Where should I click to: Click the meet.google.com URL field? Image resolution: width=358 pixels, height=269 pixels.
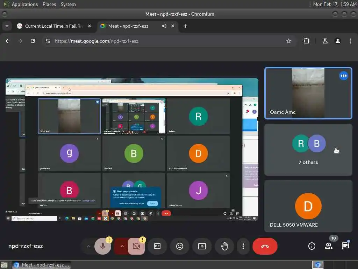point(169,41)
